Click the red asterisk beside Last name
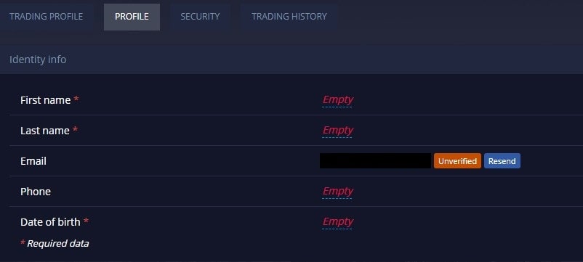Screen dimensions: 583x262 75,130
